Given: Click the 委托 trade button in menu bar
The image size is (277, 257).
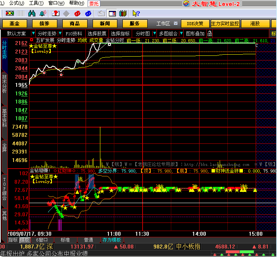Looking at the screenshot, I should point(94,3).
